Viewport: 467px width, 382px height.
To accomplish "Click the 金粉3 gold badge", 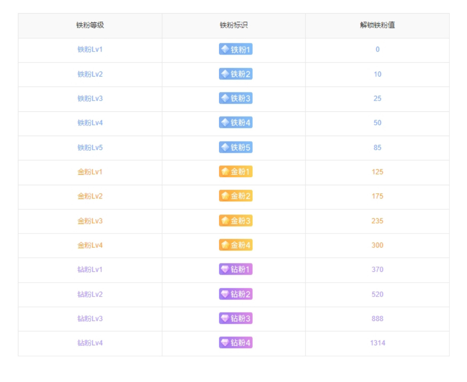I will 235,221.
